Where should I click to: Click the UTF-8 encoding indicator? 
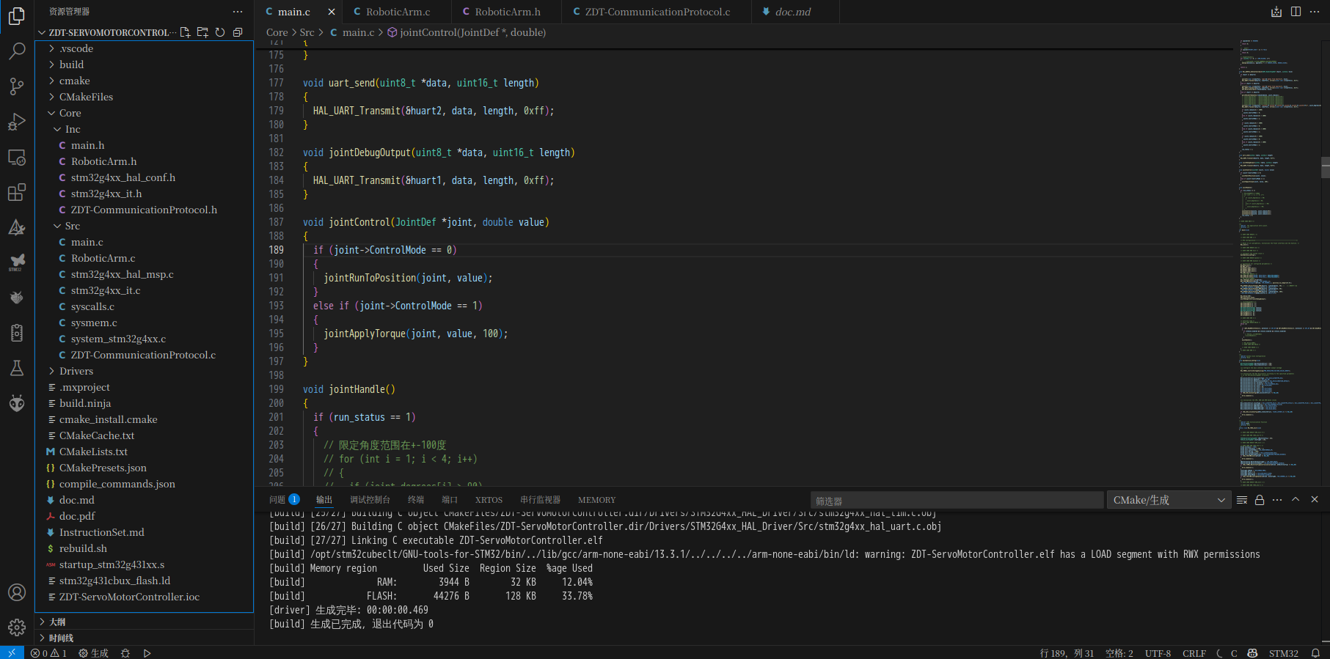[x=1158, y=653]
